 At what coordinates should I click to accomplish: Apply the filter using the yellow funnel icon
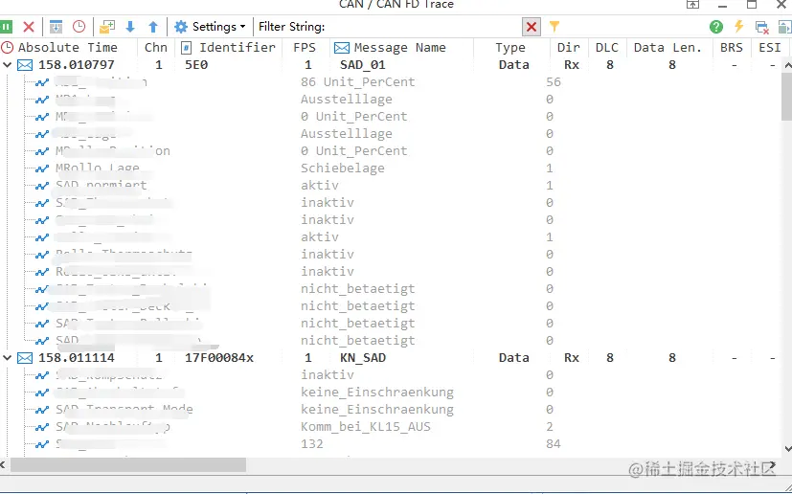click(554, 26)
